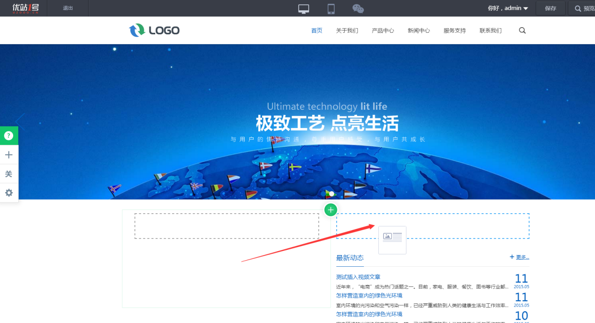Screen dimensions: 595x323
Task: Click the website LOGO image
Action: 154,30
